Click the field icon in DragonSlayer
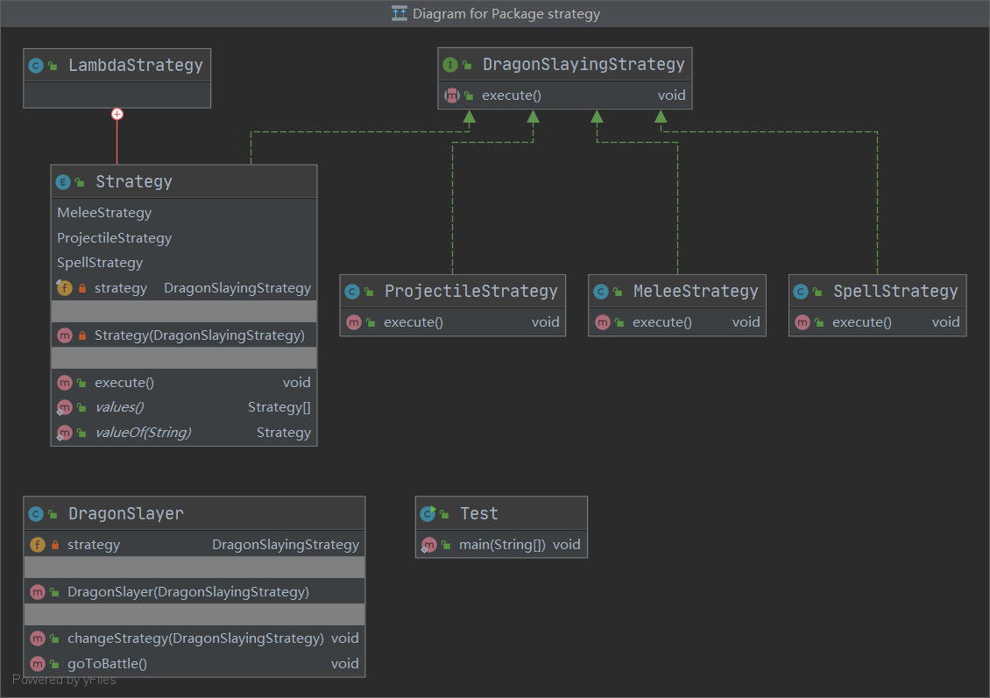Viewport: 990px width, 698px height. 38,545
